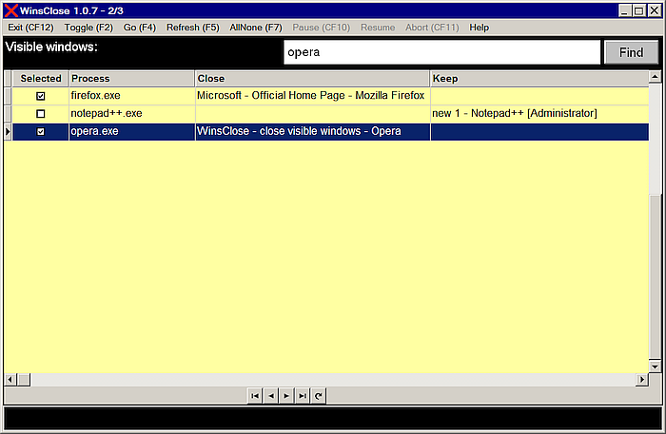Jump to last record navigation button
The height and width of the screenshot is (434, 666).
click(x=302, y=395)
